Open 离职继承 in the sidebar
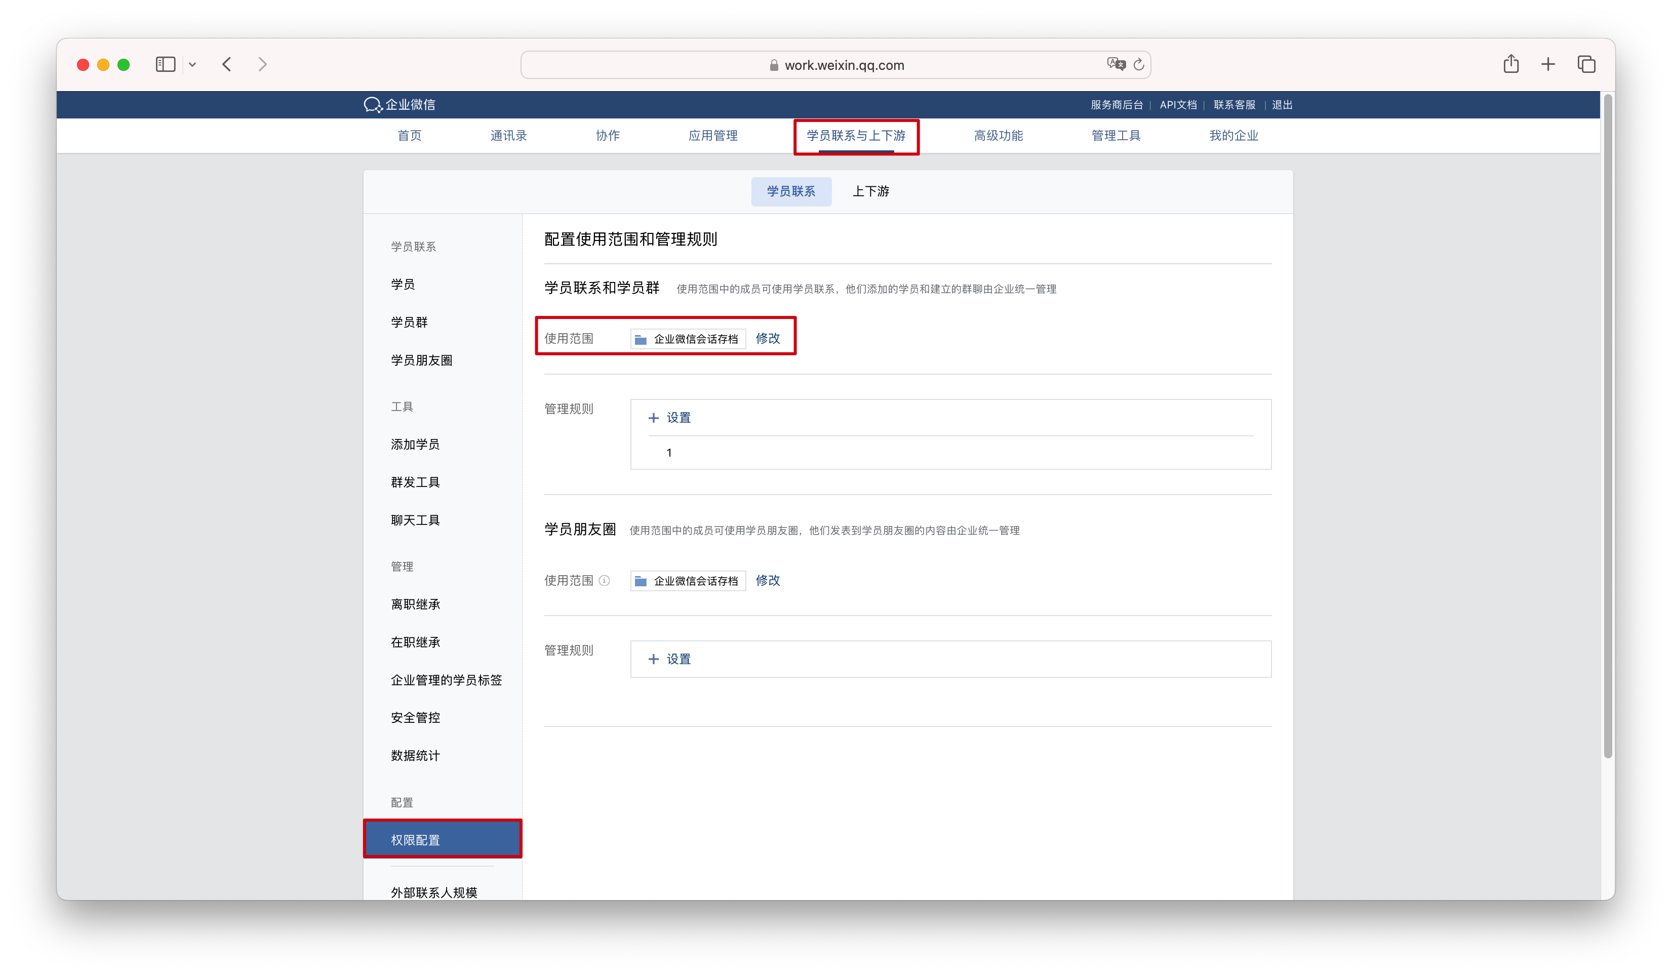The width and height of the screenshot is (1672, 975). tap(415, 604)
